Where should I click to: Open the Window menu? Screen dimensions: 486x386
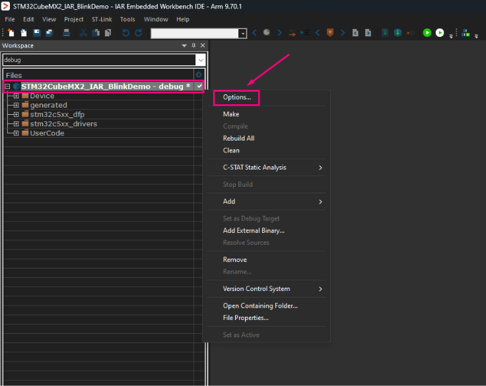(x=156, y=19)
